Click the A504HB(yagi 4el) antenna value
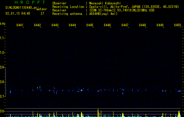 (x=103, y=14)
